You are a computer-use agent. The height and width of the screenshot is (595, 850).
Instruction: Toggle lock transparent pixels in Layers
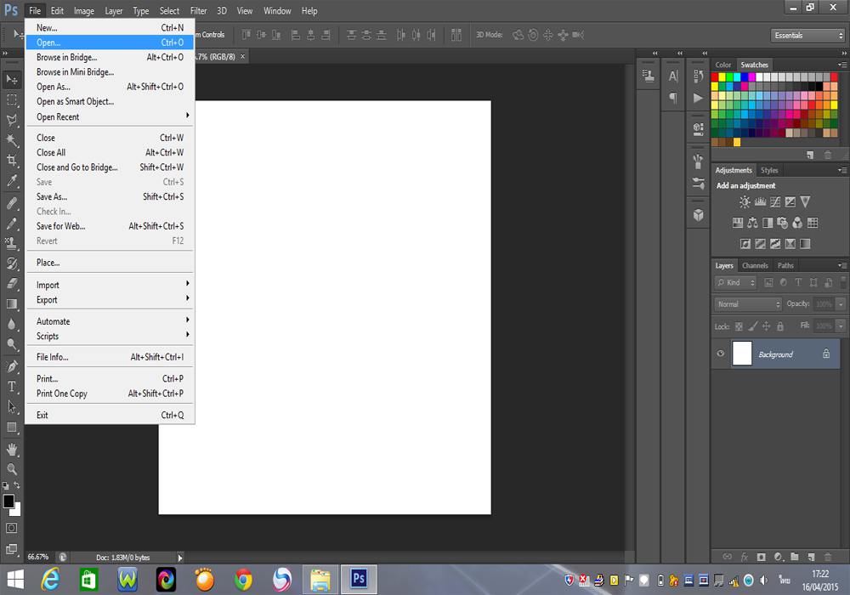point(739,326)
